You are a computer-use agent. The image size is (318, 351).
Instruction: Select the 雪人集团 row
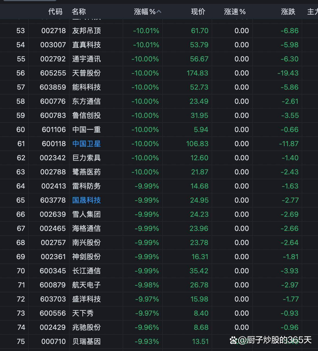(x=86, y=214)
